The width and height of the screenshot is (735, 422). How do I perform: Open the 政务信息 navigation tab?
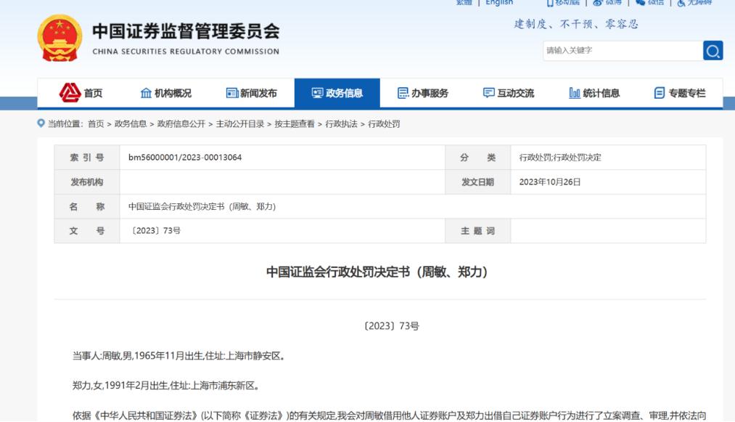337,93
